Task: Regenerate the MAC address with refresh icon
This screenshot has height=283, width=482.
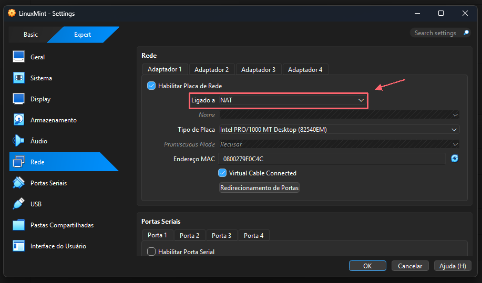Action: tap(455, 159)
